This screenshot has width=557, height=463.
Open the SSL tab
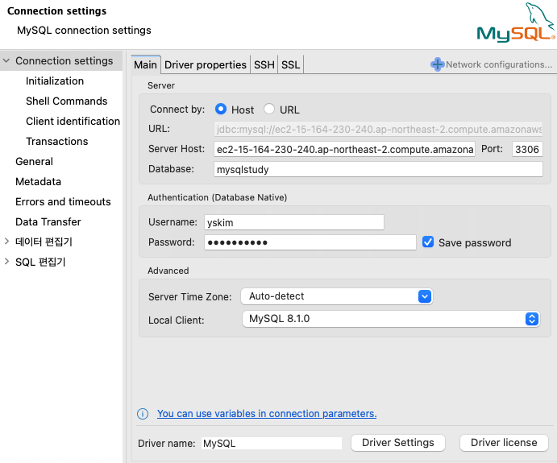[x=291, y=65]
